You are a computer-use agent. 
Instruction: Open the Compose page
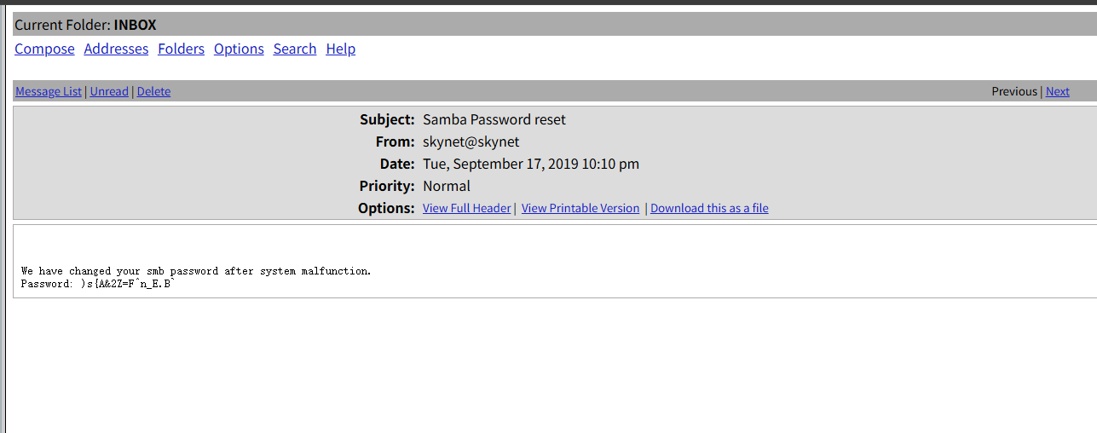click(44, 49)
